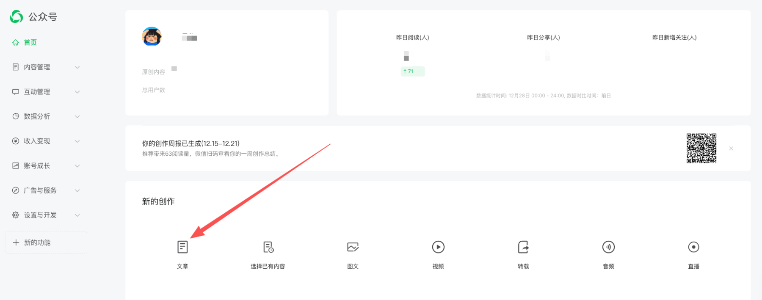The height and width of the screenshot is (300, 762).
Task: Click the weekly report QR code
Action: pyautogui.click(x=701, y=149)
